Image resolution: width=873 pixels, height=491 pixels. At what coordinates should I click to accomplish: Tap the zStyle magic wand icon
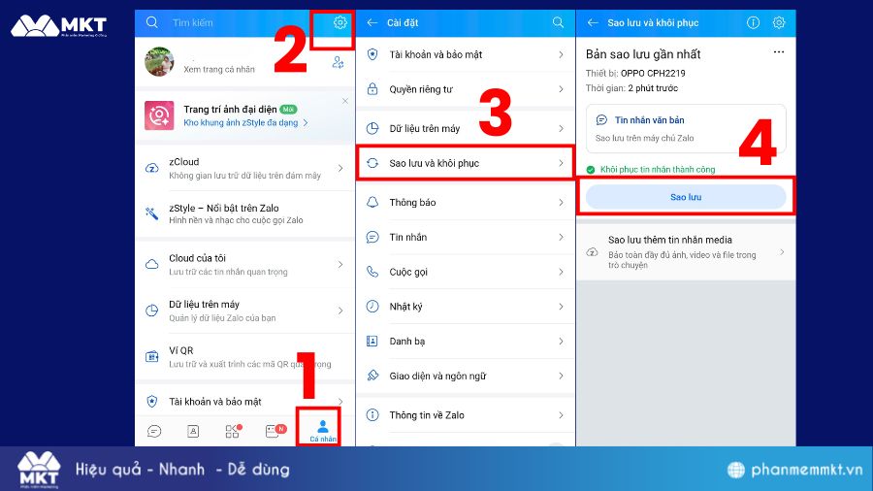coord(151,213)
